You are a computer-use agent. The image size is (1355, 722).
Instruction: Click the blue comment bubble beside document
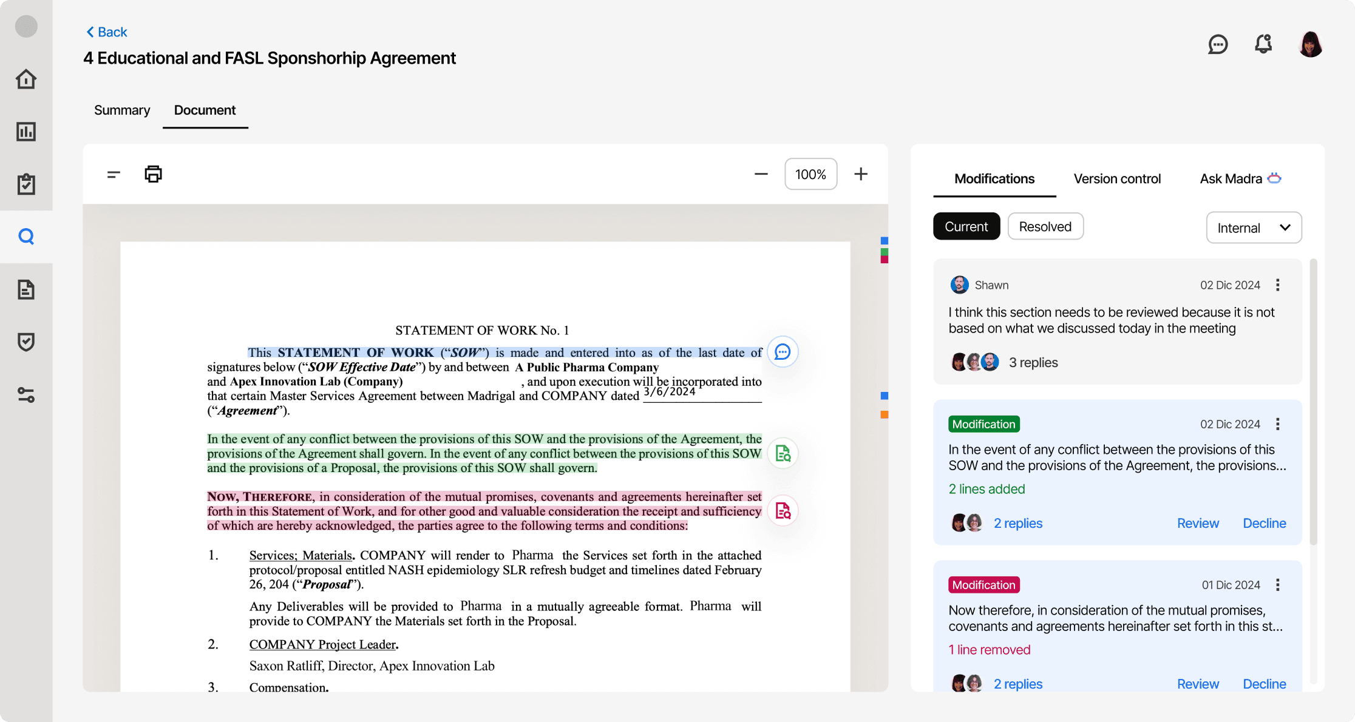[x=783, y=352]
